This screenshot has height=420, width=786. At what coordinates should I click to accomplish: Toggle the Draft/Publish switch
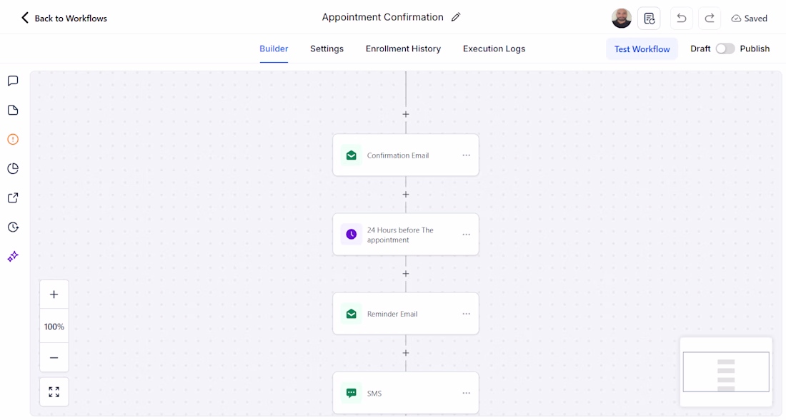[725, 48]
